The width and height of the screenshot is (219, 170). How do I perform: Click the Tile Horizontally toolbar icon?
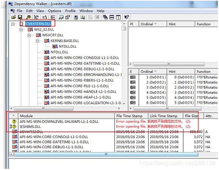112,17
